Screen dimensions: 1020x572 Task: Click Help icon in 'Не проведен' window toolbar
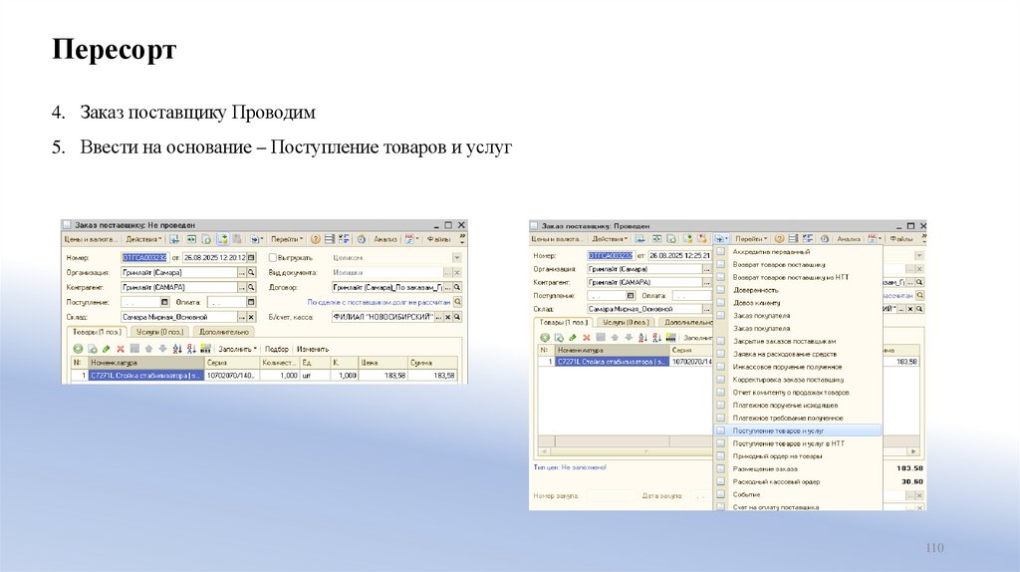(316, 239)
